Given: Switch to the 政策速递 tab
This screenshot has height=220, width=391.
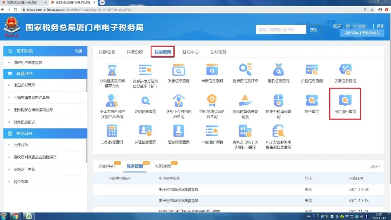Looking at the screenshot, I should 163,166.
